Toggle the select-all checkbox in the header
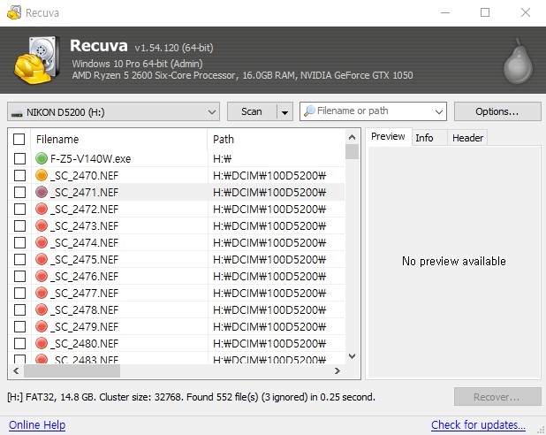 click(19, 140)
